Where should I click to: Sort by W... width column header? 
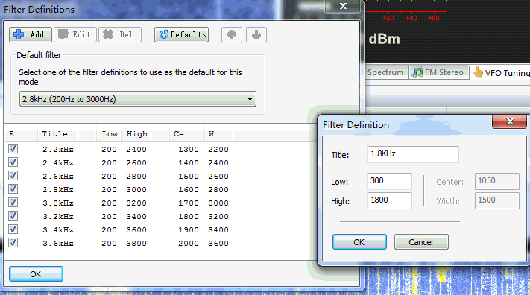[x=218, y=134]
